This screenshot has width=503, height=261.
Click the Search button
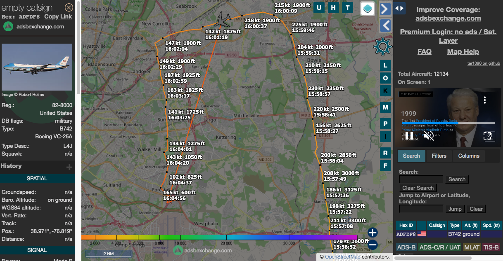457,179
